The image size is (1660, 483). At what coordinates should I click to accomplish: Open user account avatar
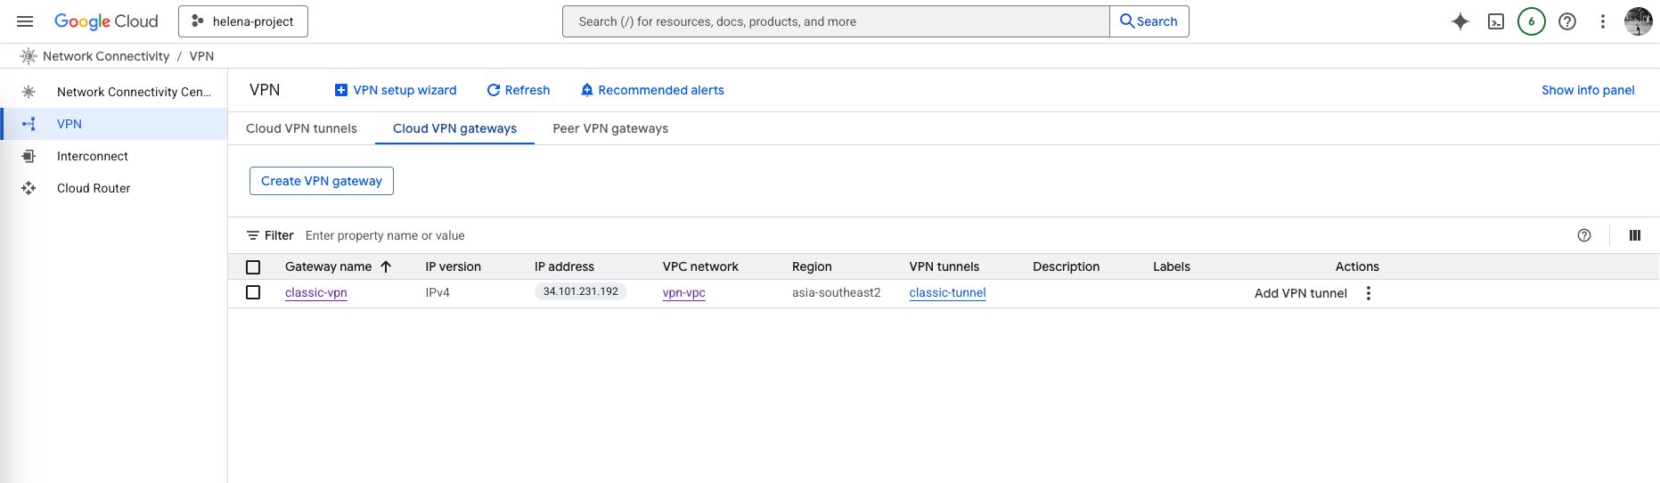pos(1638,21)
